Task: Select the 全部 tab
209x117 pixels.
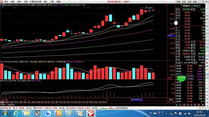Action: coord(12,102)
